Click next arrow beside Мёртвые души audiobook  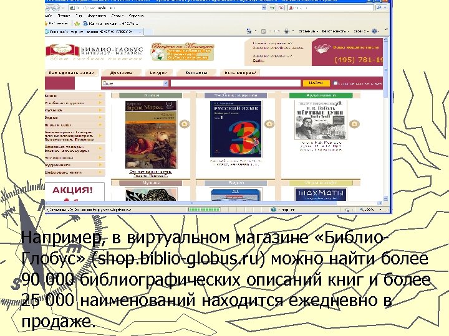354,124
